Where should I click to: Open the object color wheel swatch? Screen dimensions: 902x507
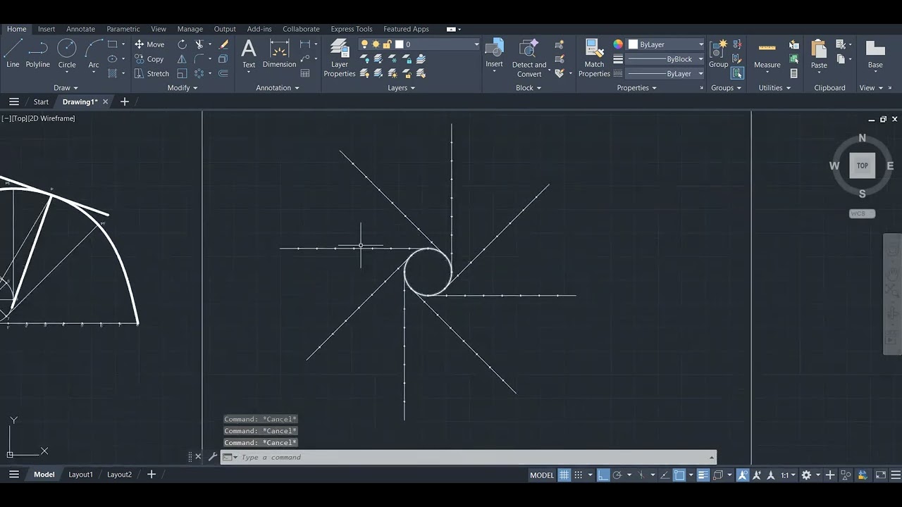click(618, 44)
